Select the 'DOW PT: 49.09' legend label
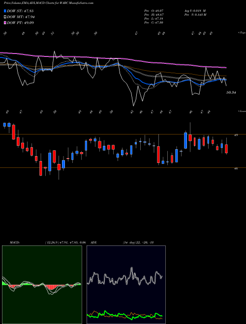 click(20, 23)
